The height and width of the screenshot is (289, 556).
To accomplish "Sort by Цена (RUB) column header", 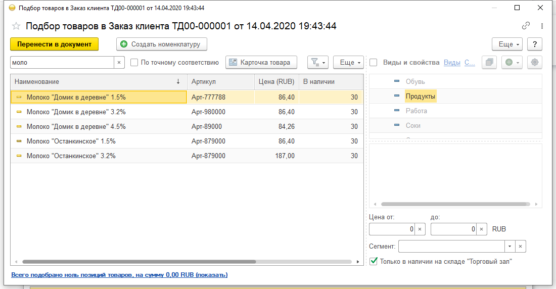I will click(x=276, y=81).
